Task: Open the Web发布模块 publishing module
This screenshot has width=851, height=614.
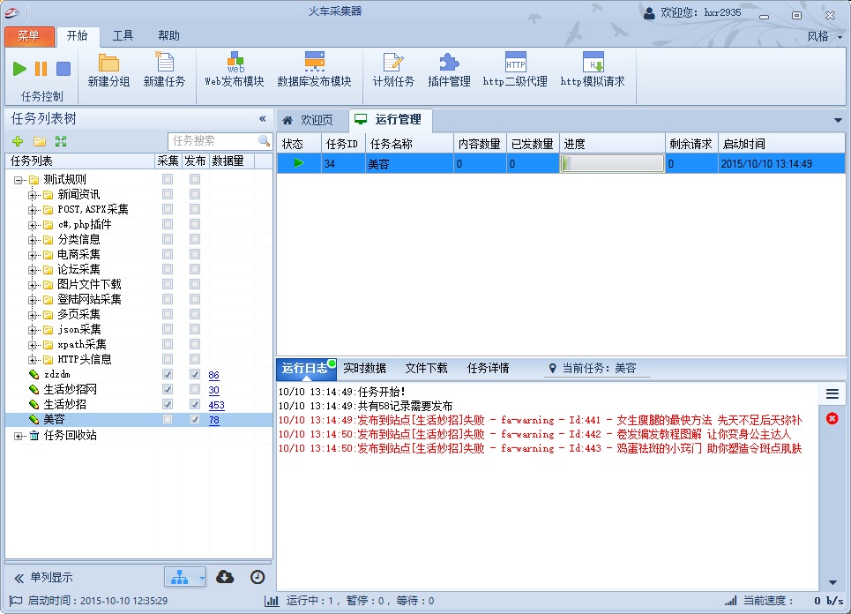Action: [x=235, y=71]
